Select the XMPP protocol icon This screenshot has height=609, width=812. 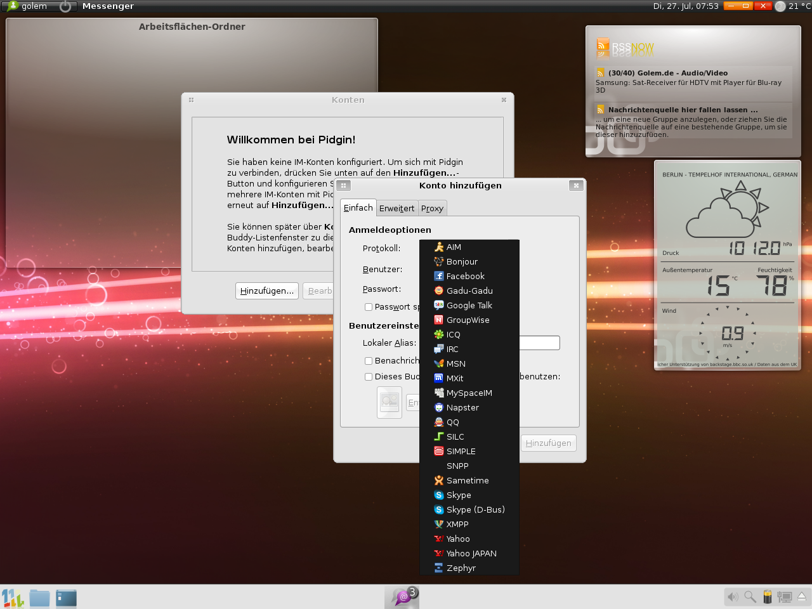tap(438, 524)
